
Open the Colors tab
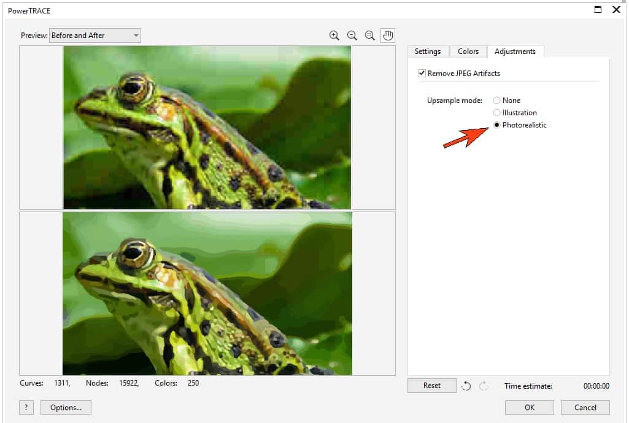coord(468,51)
